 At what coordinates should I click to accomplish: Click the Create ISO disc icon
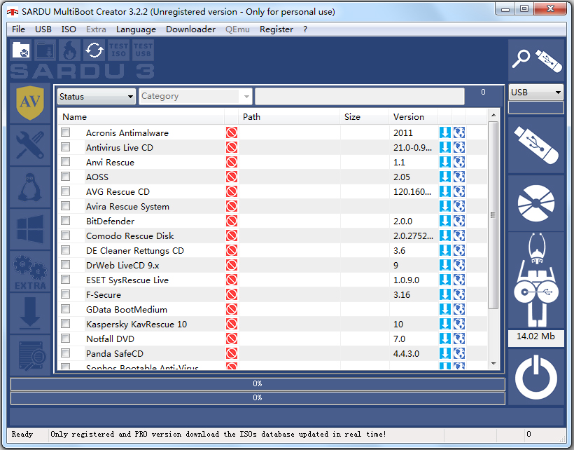(536, 202)
